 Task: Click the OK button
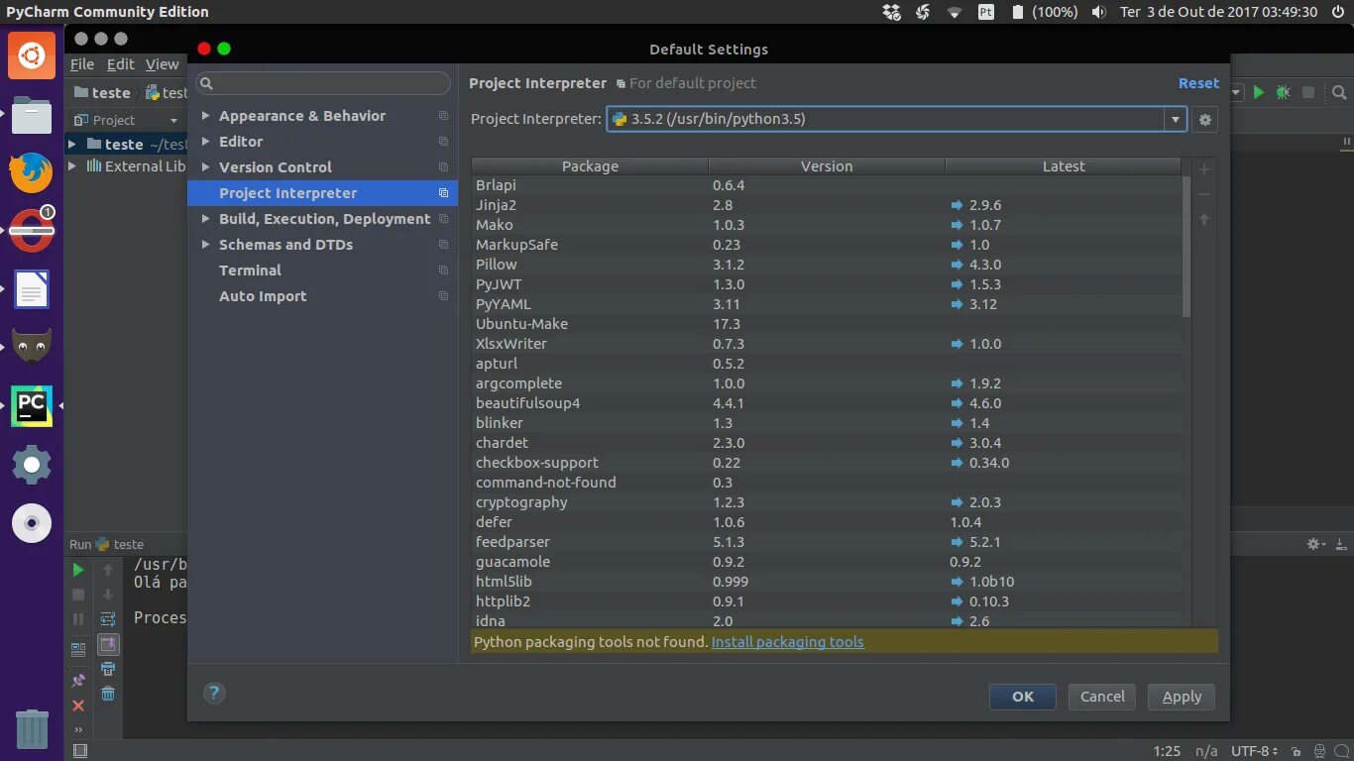1023,697
